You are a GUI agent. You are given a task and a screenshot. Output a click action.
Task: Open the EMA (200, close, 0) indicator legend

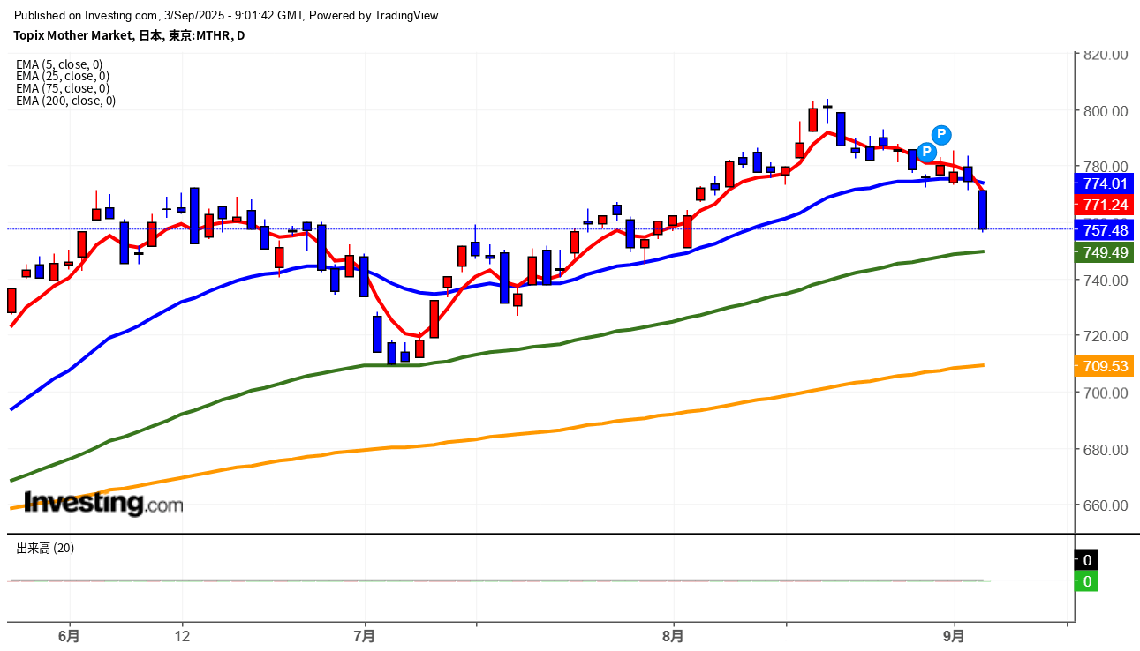pos(65,101)
